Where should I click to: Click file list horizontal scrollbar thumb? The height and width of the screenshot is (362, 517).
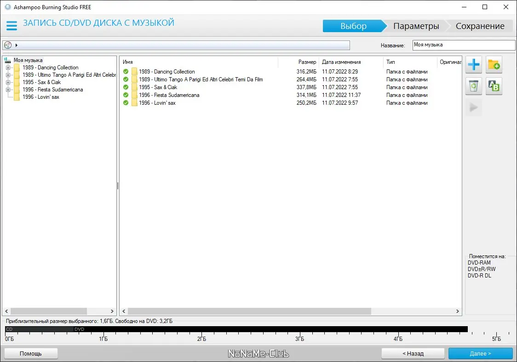tap(250, 311)
